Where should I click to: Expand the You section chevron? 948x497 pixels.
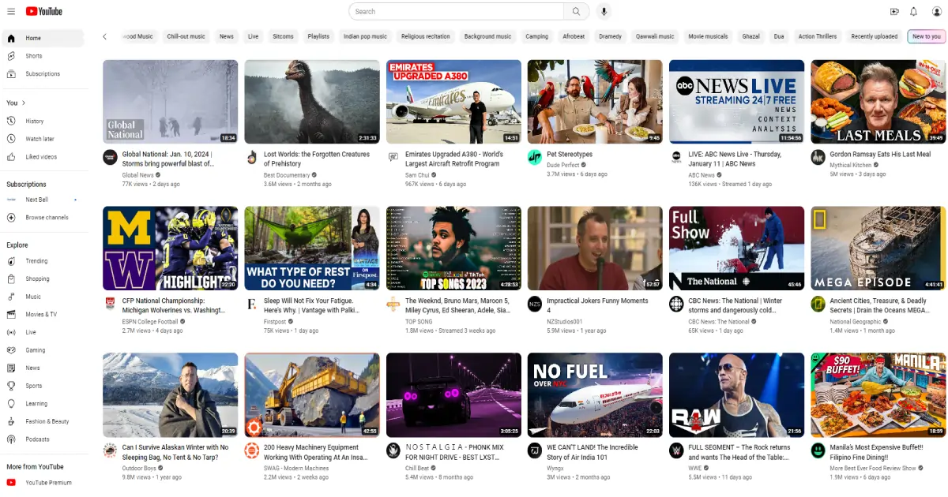[23, 103]
